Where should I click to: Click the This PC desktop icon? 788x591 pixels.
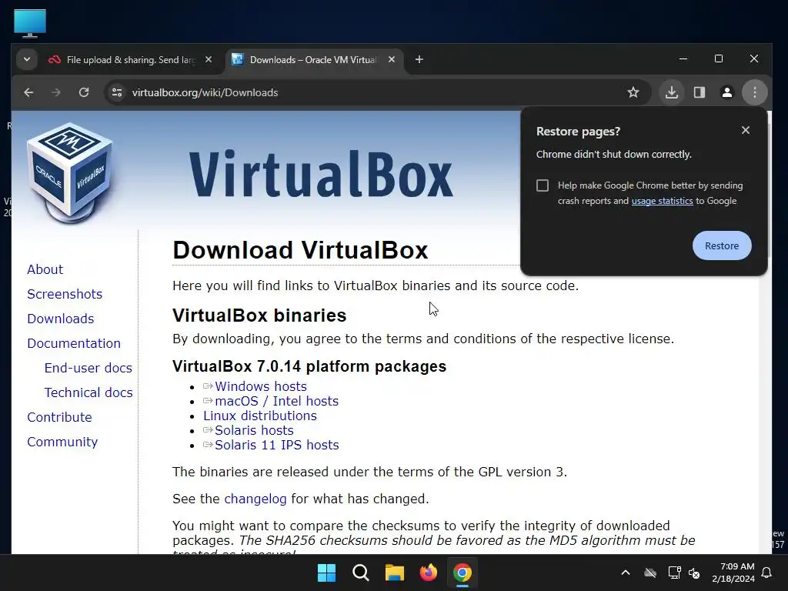30,23
